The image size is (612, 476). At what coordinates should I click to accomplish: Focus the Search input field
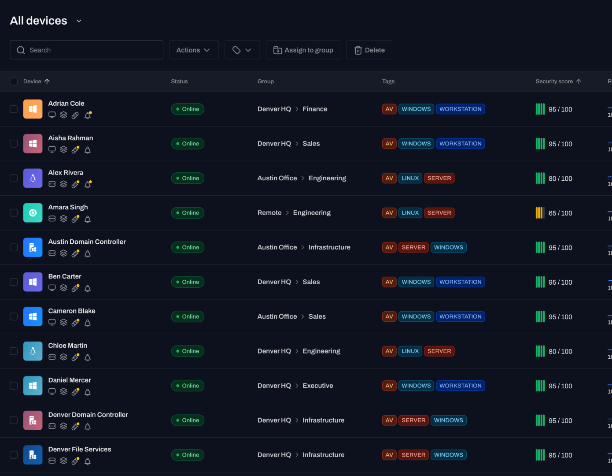(x=86, y=50)
